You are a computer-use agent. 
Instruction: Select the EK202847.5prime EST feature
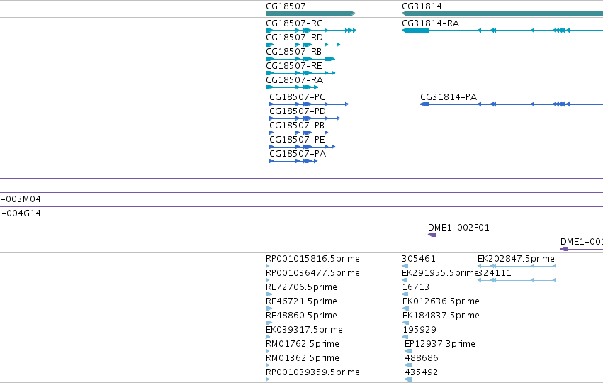pyautogui.click(x=517, y=266)
